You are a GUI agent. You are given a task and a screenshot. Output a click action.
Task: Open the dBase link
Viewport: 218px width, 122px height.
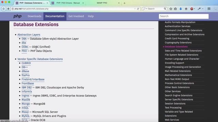click(25, 71)
